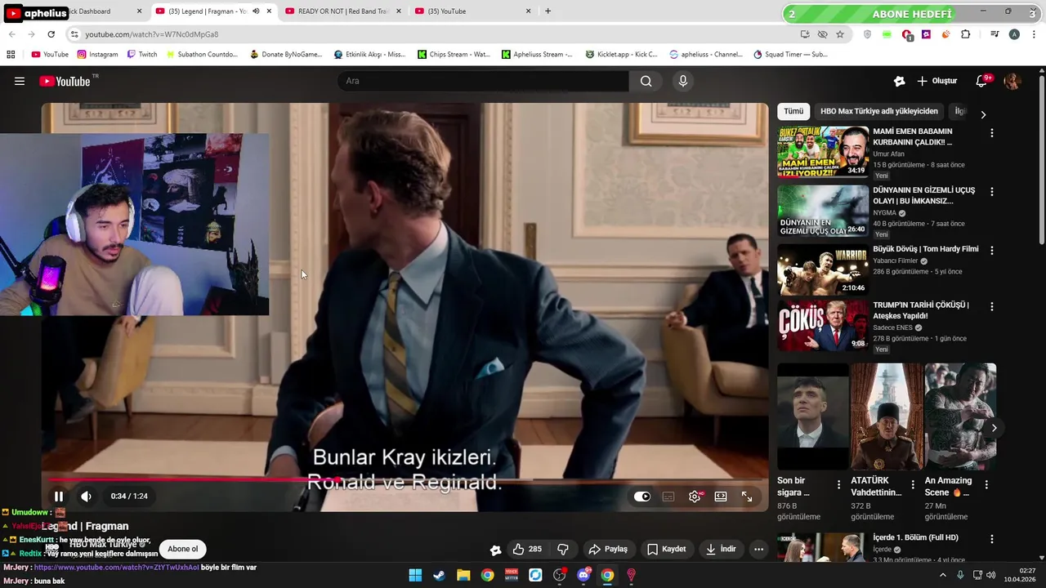Open options for MAMİ EMEN BABAMIN video

[992, 132]
